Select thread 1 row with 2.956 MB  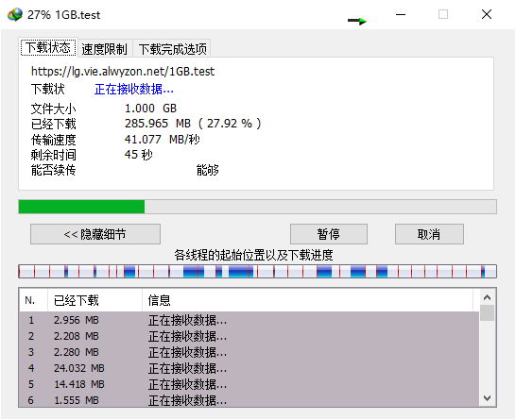tap(249, 320)
